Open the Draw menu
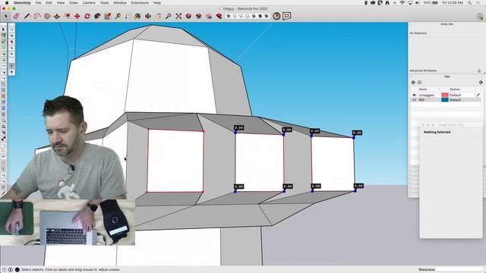This screenshot has width=486, height=273. click(74, 3)
